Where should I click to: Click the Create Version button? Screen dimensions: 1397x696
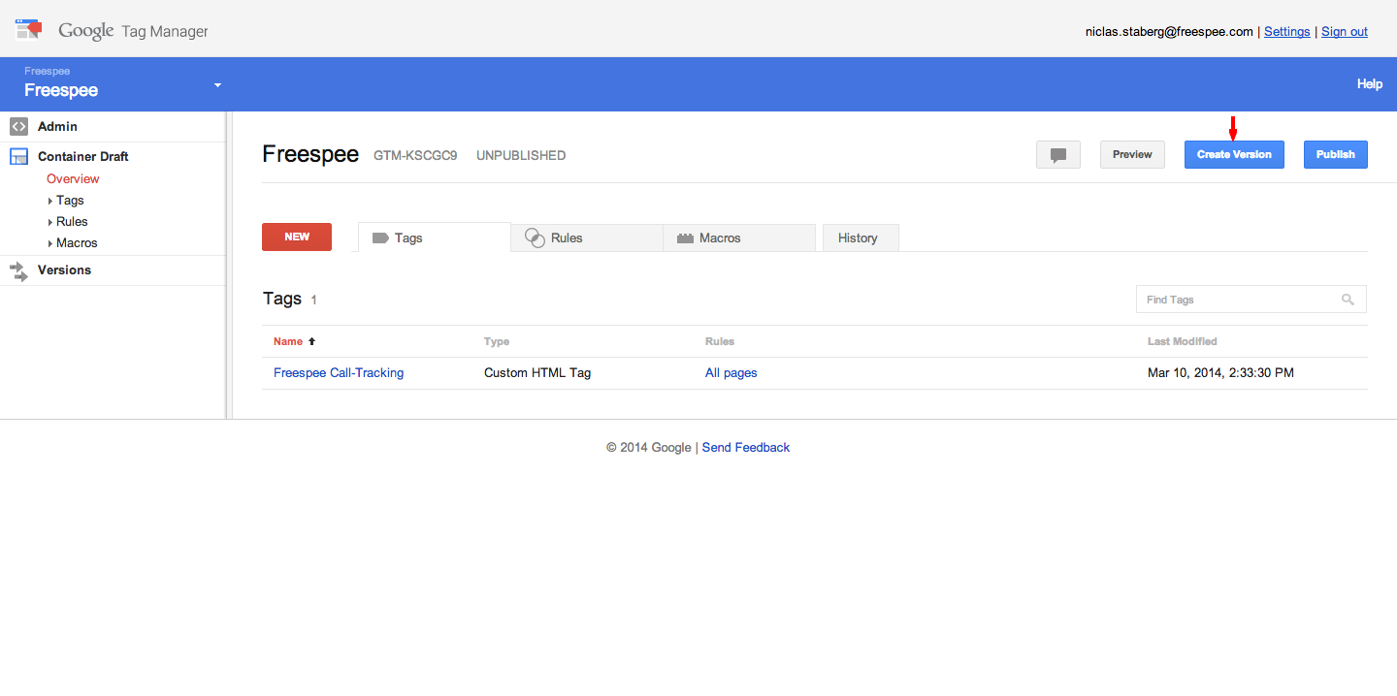pyautogui.click(x=1234, y=155)
